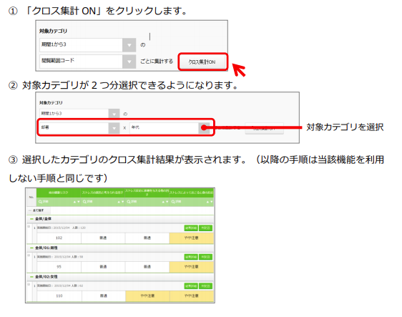402x317 pixels.
Task: Click the magnifier detail icon in third column
Action: [x=129, y=202]
